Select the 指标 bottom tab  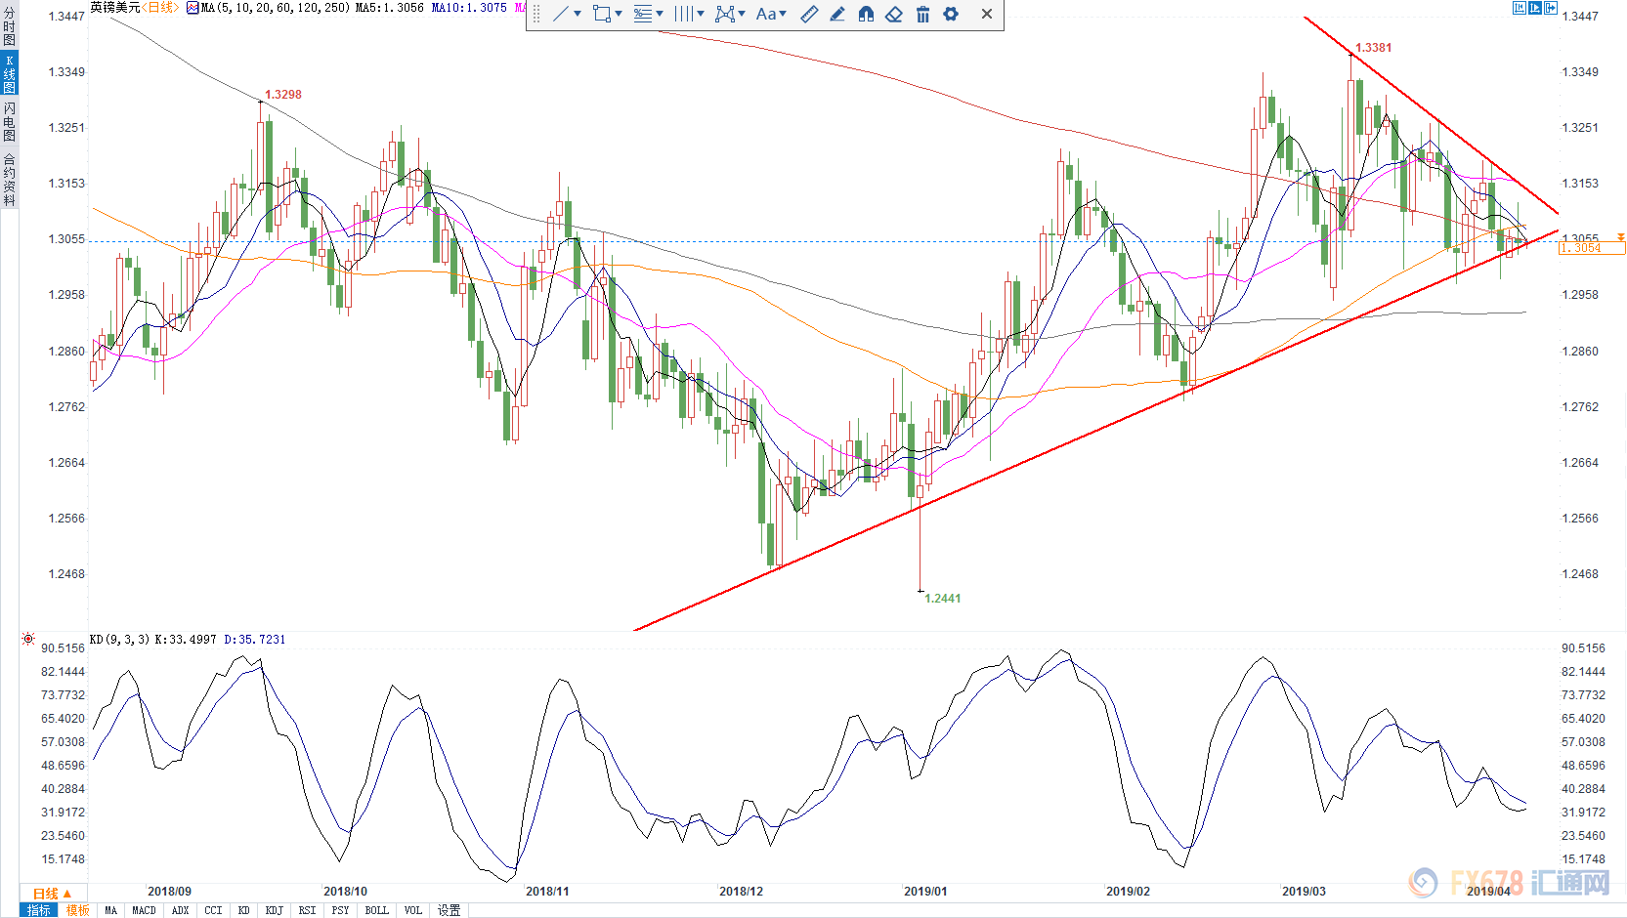(38, 910)
